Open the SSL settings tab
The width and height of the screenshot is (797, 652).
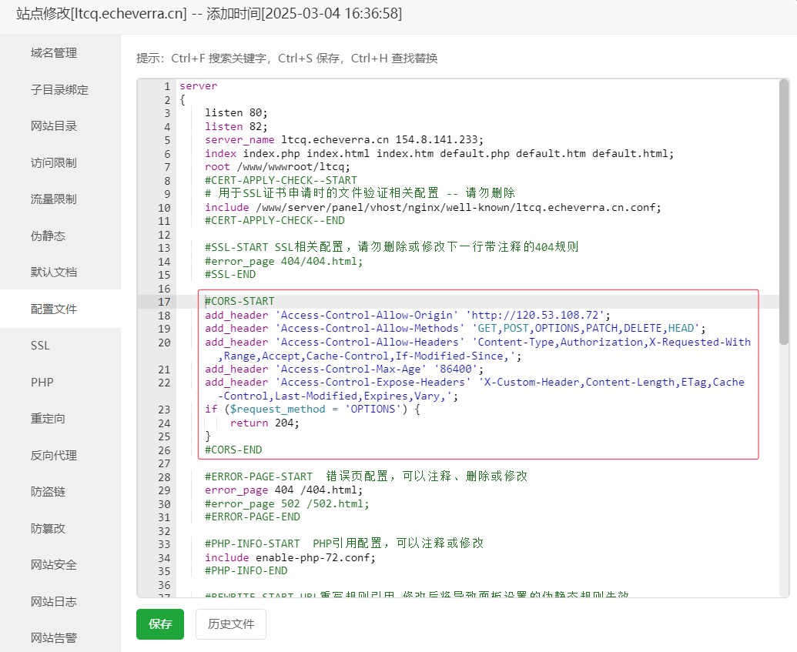pos(40,346)
